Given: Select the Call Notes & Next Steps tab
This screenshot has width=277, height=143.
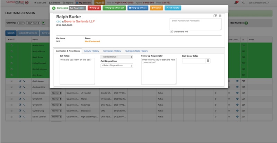Looking at the screenshot, I should click(x=68, y=51).
